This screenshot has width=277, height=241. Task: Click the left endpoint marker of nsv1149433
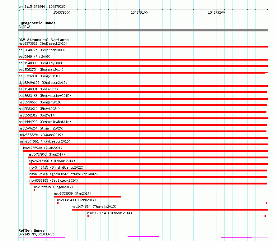tap(58, 203)
